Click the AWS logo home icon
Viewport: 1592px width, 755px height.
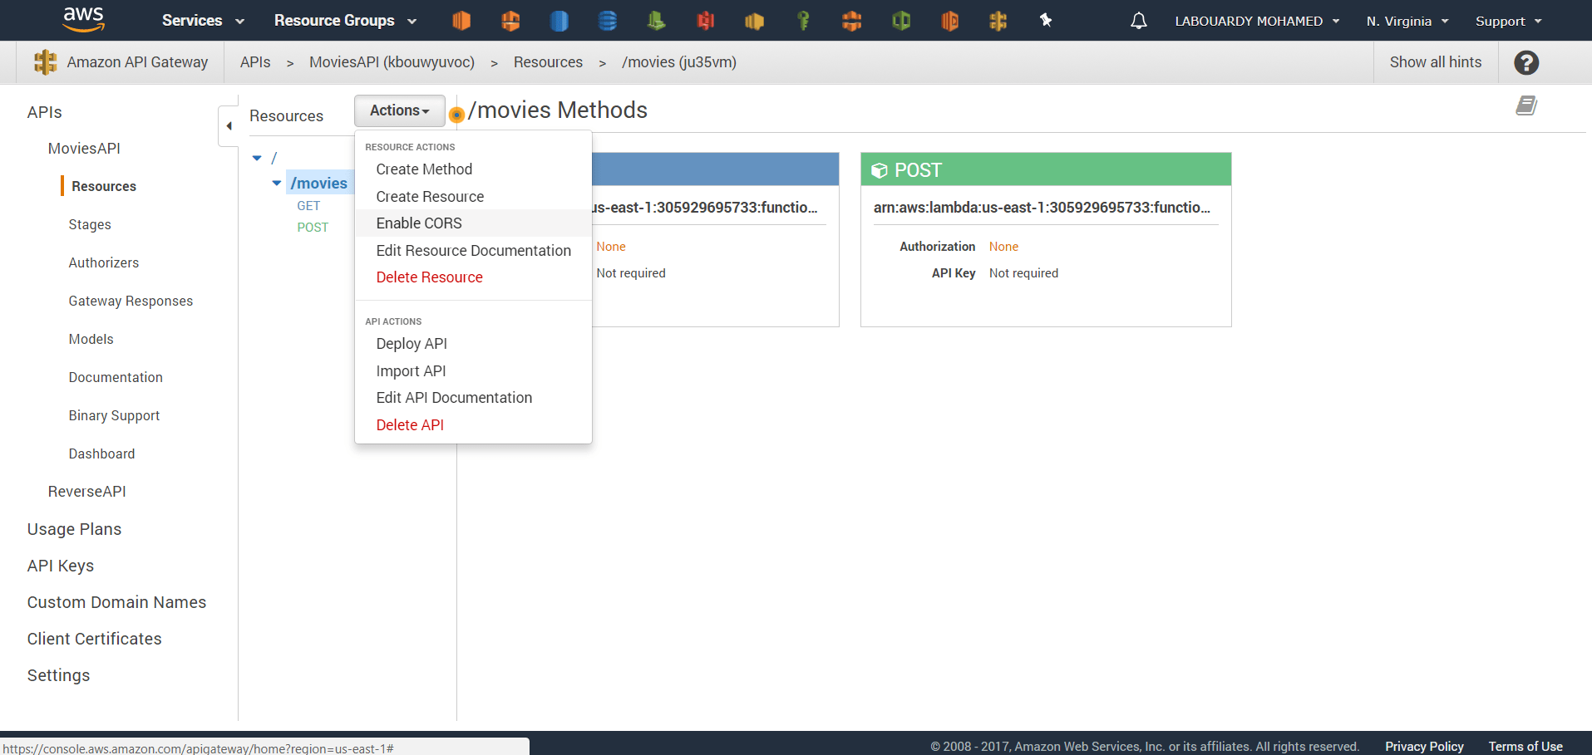[x=83, y=19]
